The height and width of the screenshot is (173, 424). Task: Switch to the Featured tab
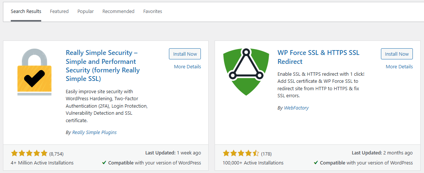click(59, 12)
